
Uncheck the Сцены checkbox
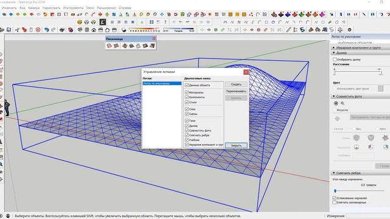pos(187,114)
